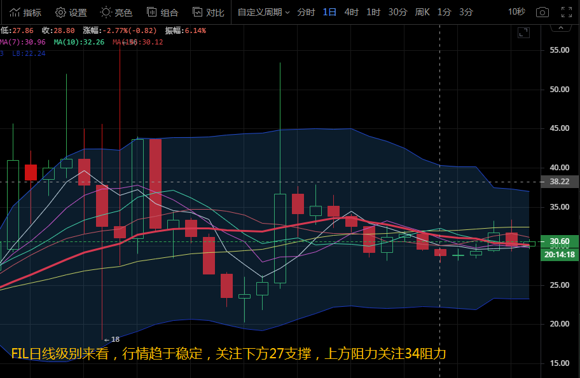Click the 30.60 current price label
580x378 pixels.
560,241
